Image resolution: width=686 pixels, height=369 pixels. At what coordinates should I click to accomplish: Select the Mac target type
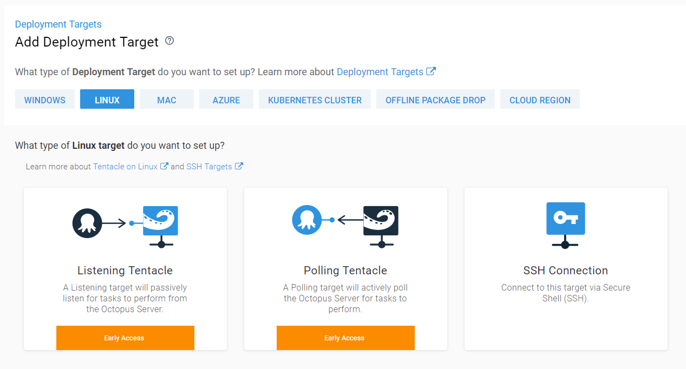[167, 100]
